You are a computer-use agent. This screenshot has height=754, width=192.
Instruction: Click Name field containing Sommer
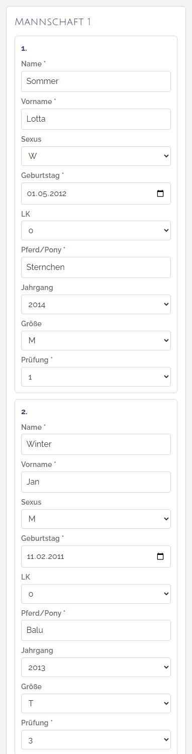click(96, 81)
